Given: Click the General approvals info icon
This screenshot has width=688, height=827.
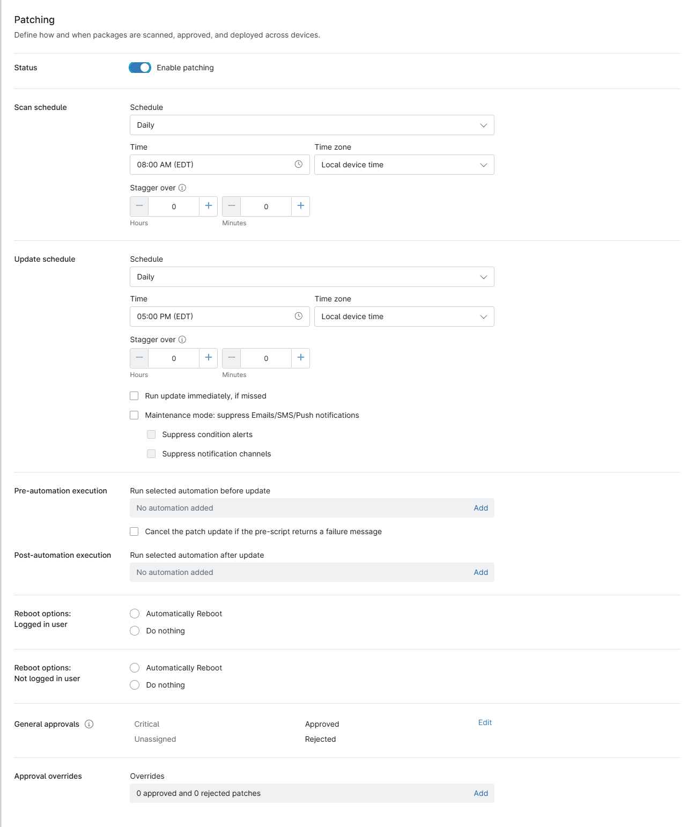Looking at the screenshot, I should click(89, 724).
